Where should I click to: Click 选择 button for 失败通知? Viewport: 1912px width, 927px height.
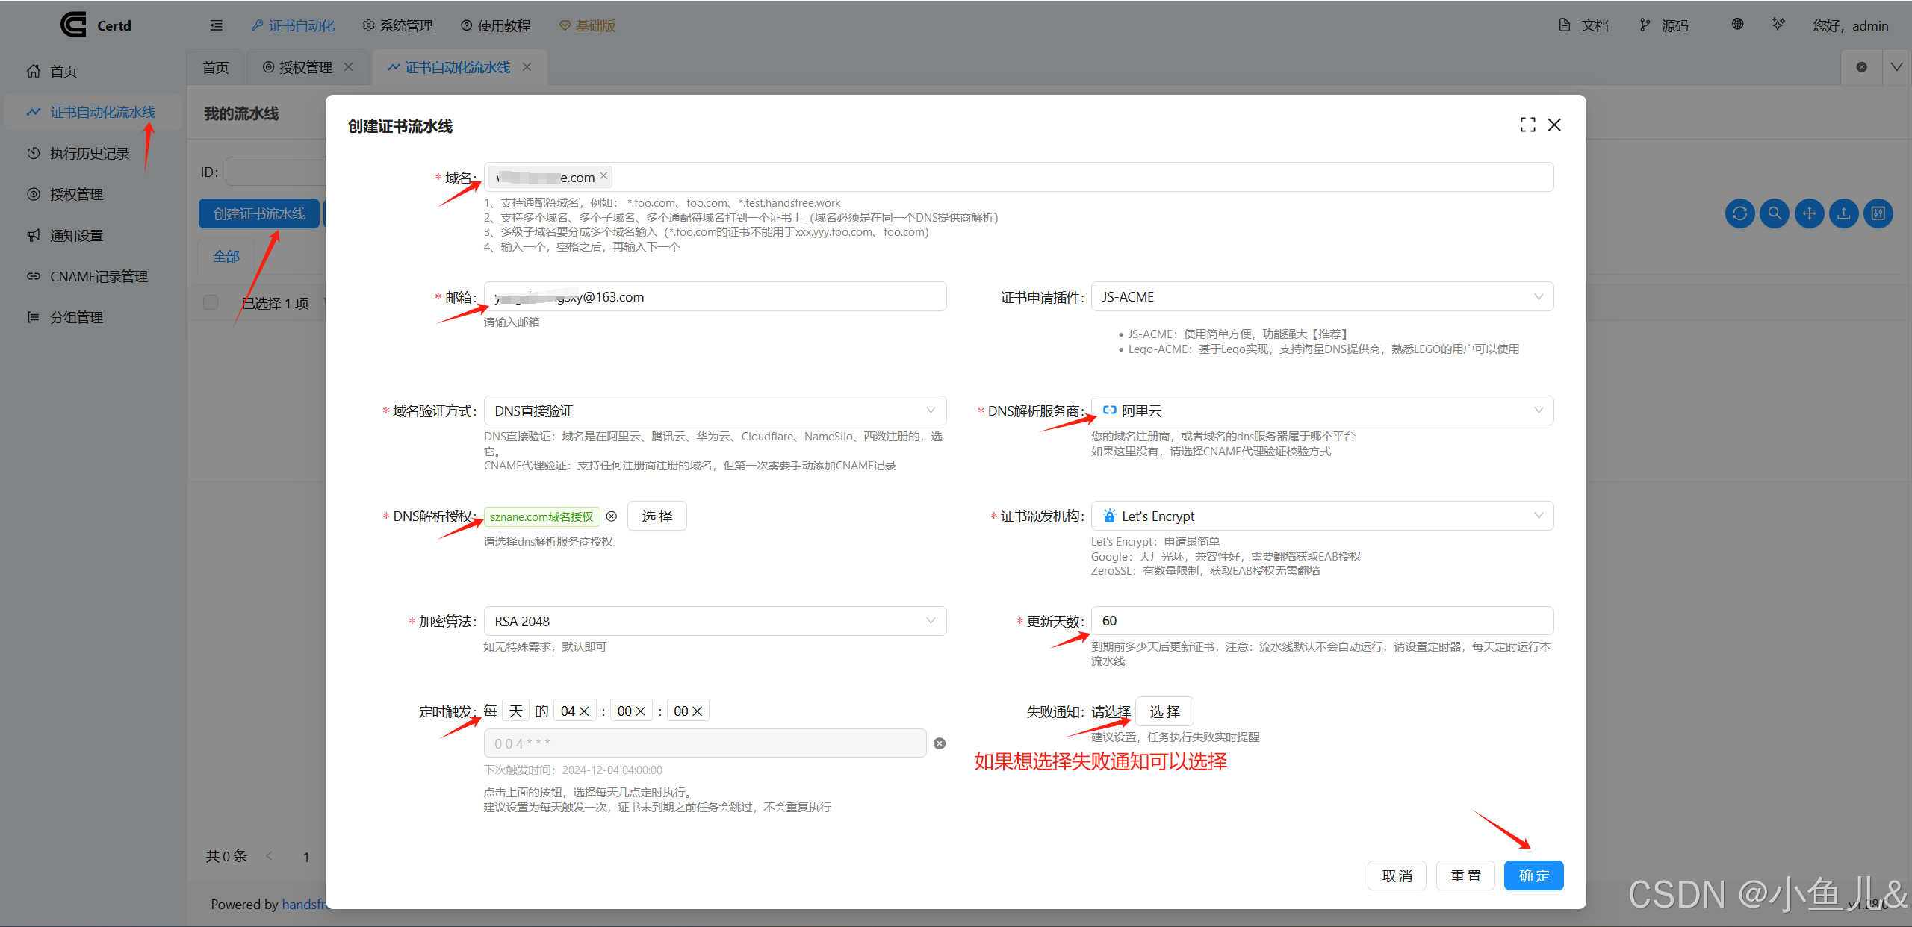(x=1164, y=711)
